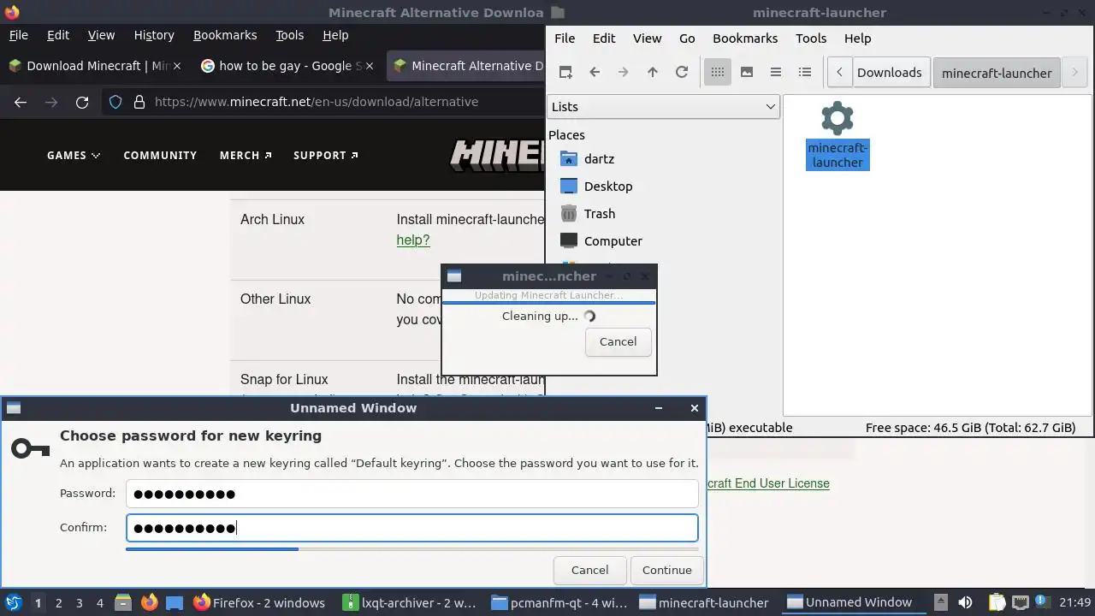Switch to virtual desktop 3
This screenshot has width=1095, height=616.
79,602
